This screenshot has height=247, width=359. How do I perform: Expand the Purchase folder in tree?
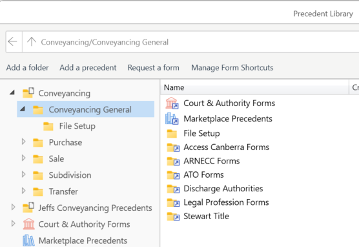click(24, 142)
